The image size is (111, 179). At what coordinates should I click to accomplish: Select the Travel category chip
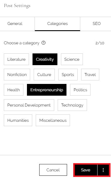click(x=90, y=75)
